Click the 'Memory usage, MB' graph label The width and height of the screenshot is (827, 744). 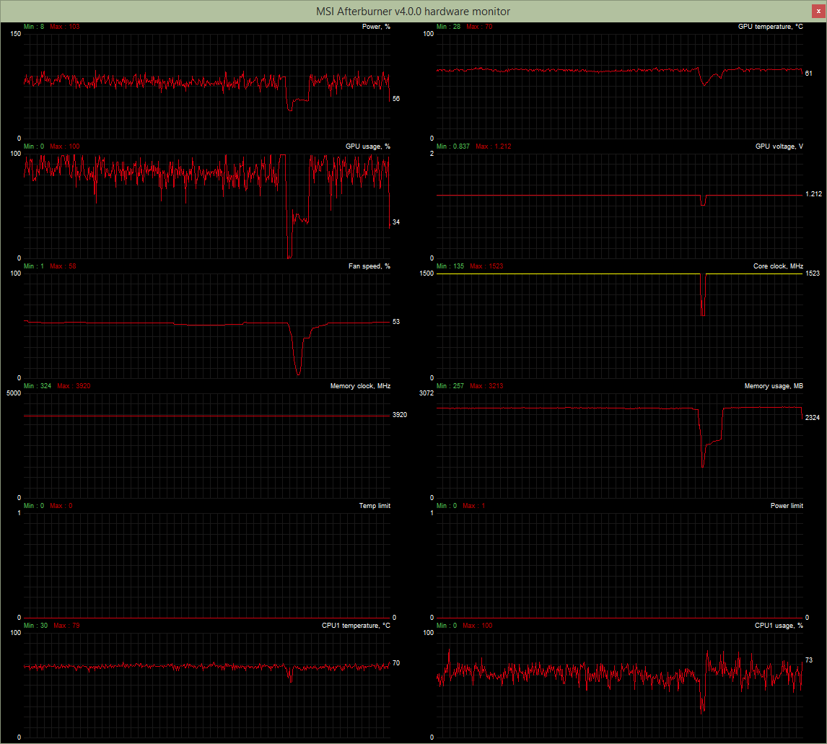pos(774,386)
